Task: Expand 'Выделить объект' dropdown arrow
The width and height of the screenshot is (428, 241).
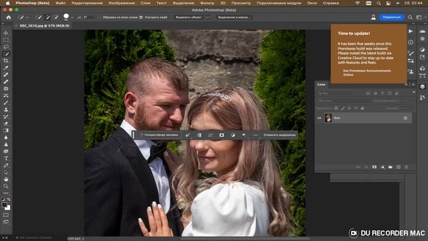Action: click(208, 17)
